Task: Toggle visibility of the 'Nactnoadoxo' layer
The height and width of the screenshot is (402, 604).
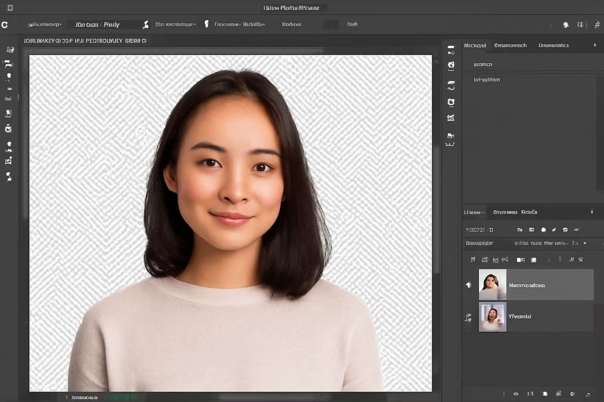Action: pos(469,285)
